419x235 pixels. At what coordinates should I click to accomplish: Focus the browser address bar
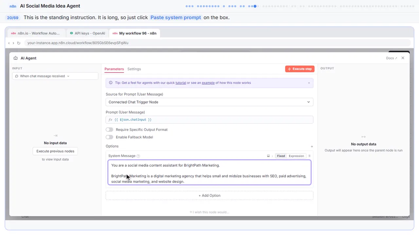point(217,43)
